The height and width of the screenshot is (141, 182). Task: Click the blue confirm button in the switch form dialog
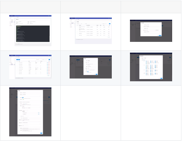[97, 74]
